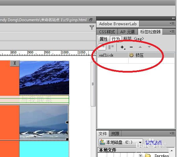
Task: Open the Adobe BrowserLab panel options menu
Action: (172, 24)
